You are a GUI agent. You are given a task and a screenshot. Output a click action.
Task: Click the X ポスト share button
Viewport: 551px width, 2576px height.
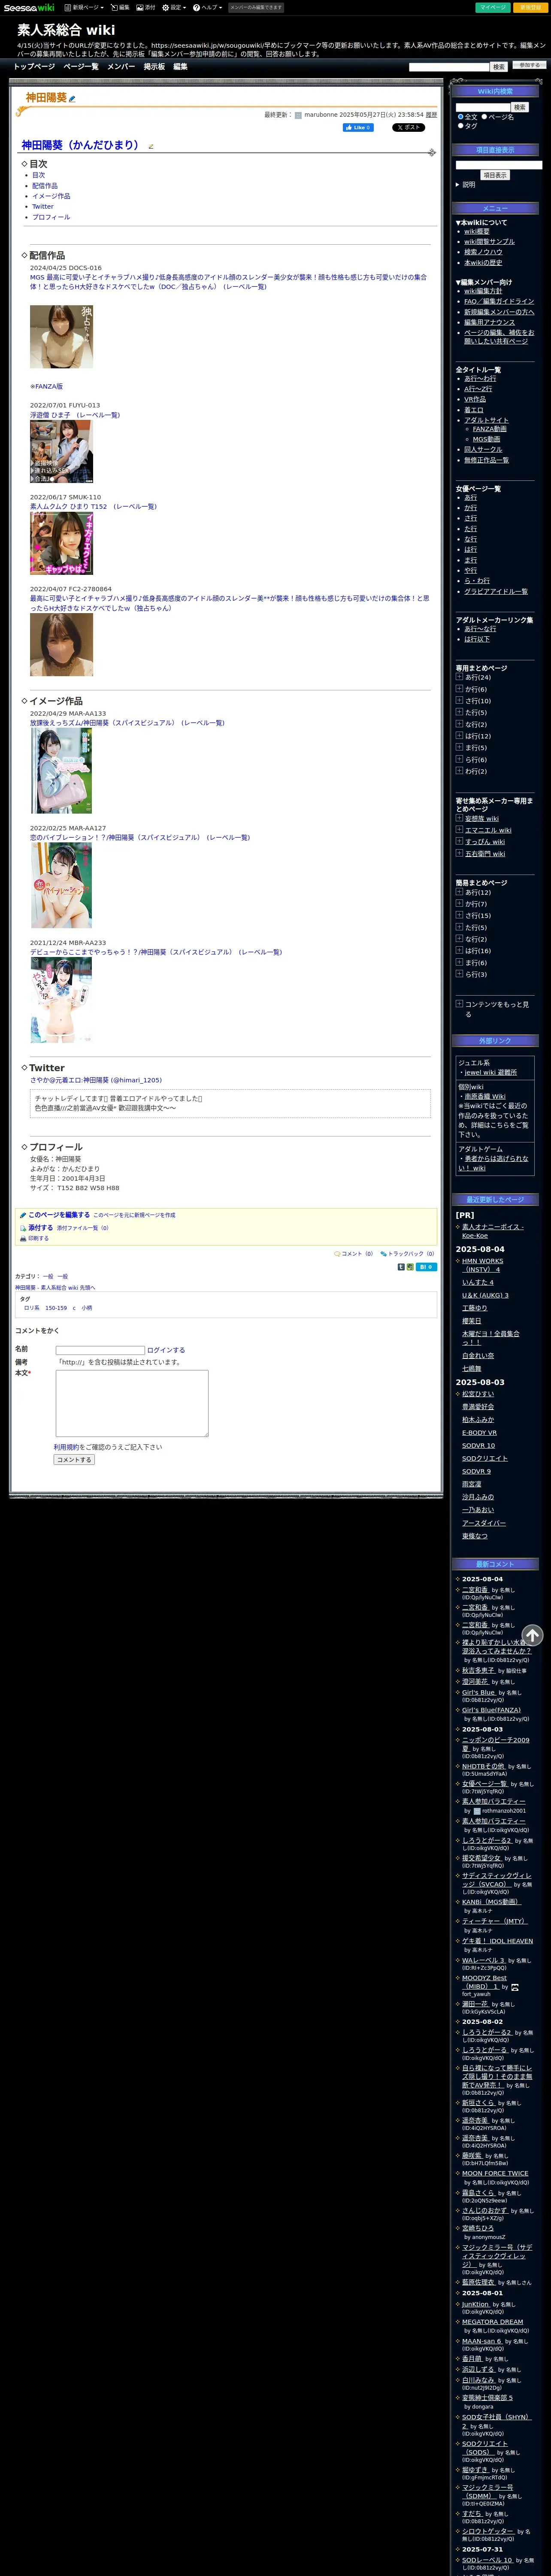point(408,128)
